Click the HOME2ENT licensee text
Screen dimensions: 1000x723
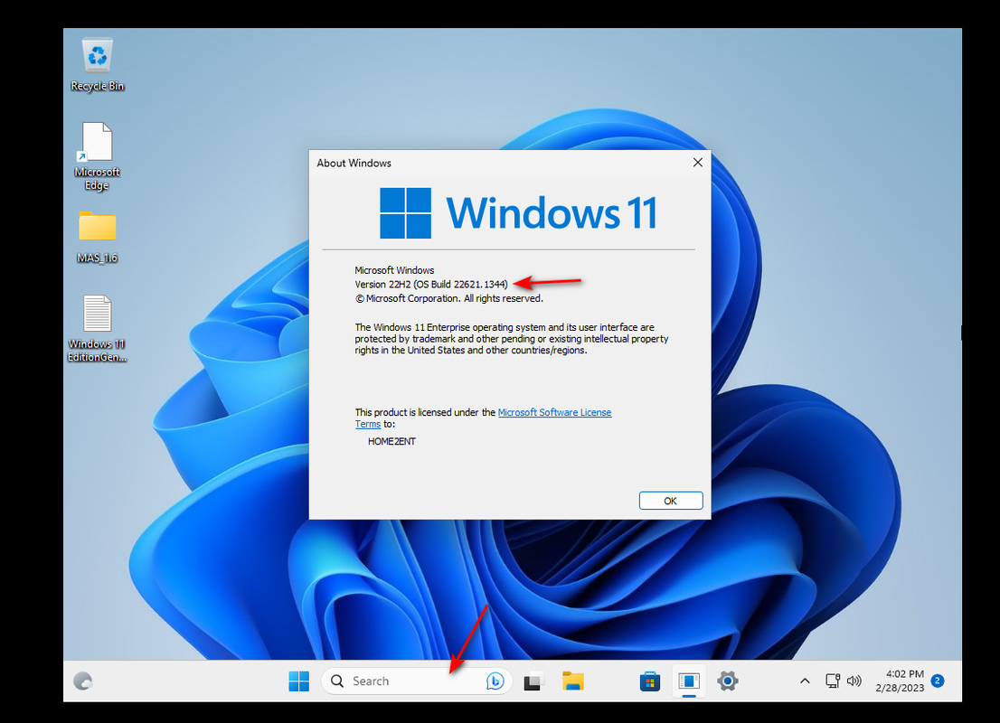point(392,441)
